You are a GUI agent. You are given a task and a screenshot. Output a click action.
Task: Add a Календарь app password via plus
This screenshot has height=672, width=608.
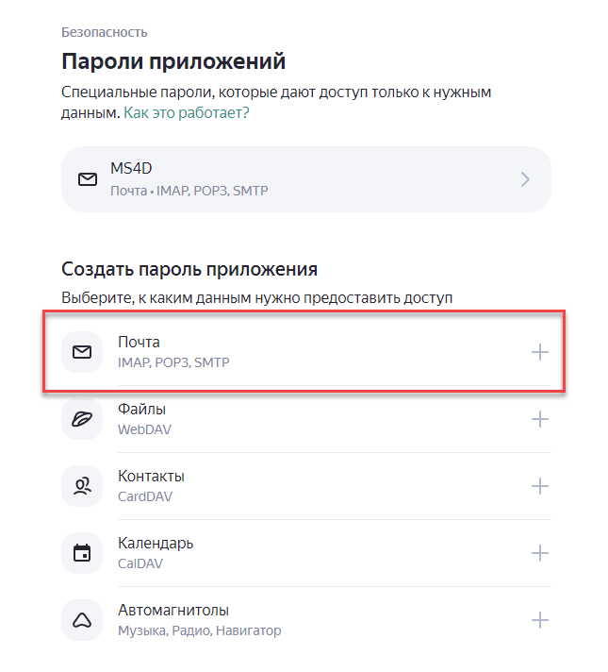(539, 553)
